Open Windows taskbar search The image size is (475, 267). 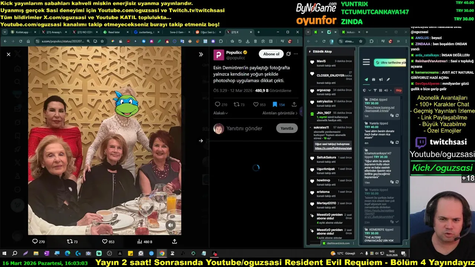(x=15, y=254)
